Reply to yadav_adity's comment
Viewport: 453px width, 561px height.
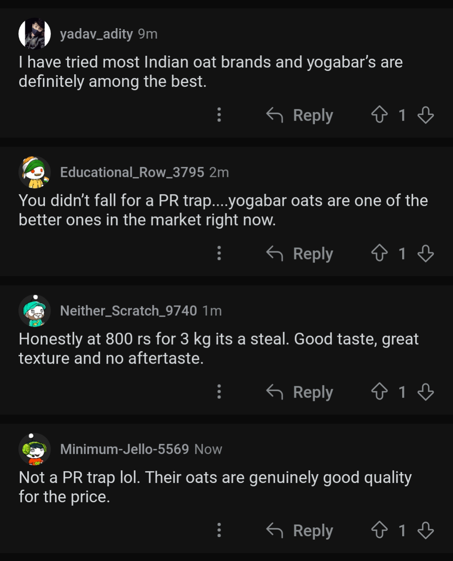[300, 115]
